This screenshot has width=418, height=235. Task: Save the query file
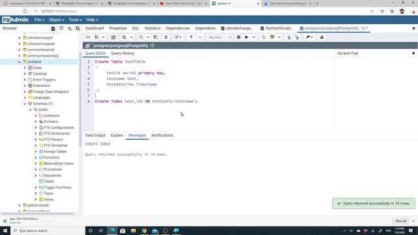(97, 37)
